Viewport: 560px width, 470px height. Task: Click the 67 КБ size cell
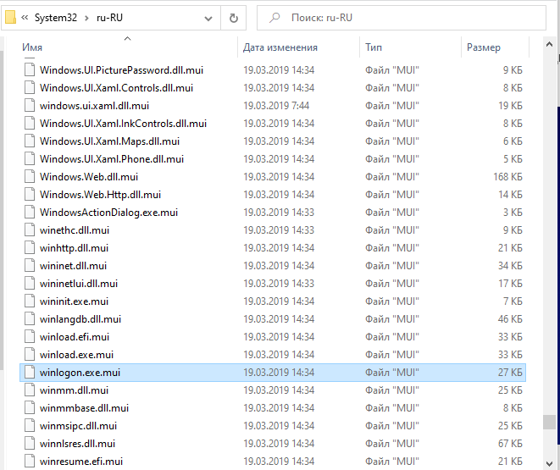pyautogui.click(x=510, y=443)
